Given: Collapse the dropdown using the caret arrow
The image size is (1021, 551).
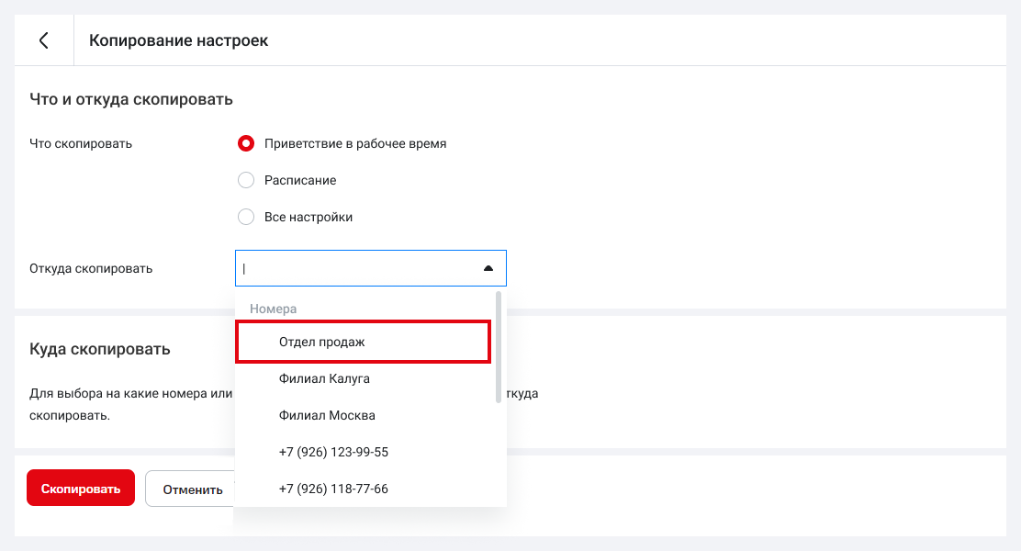Looking at the screenshot, I should [x=488, y=268].
